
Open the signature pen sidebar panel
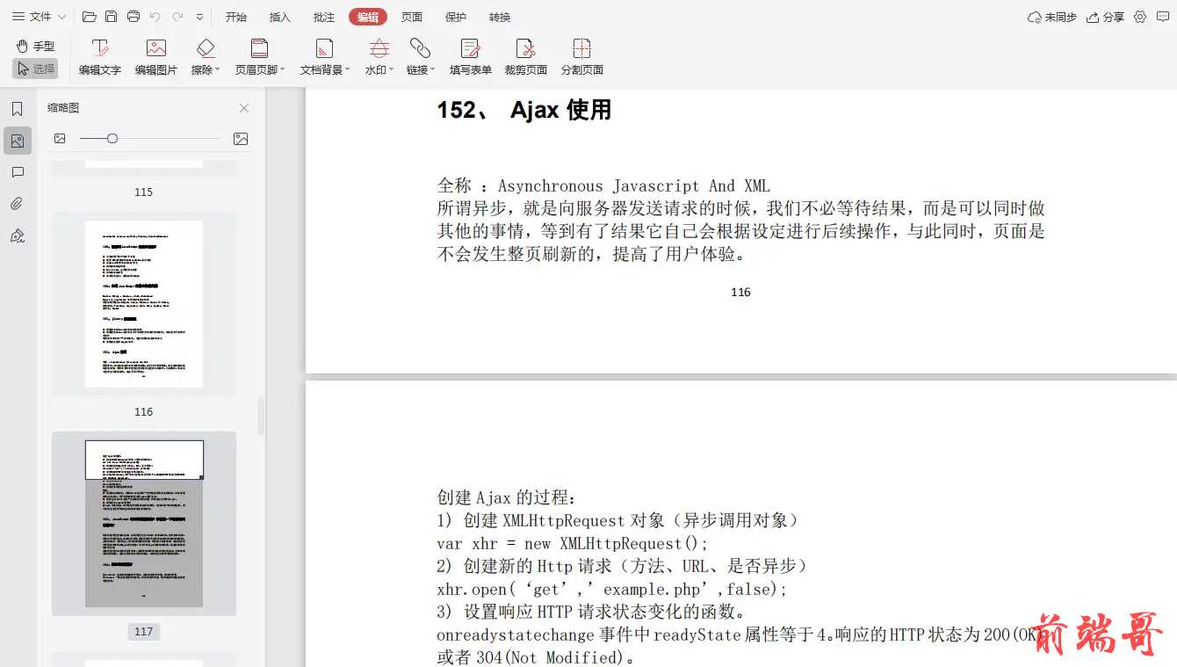coord(17,236)
